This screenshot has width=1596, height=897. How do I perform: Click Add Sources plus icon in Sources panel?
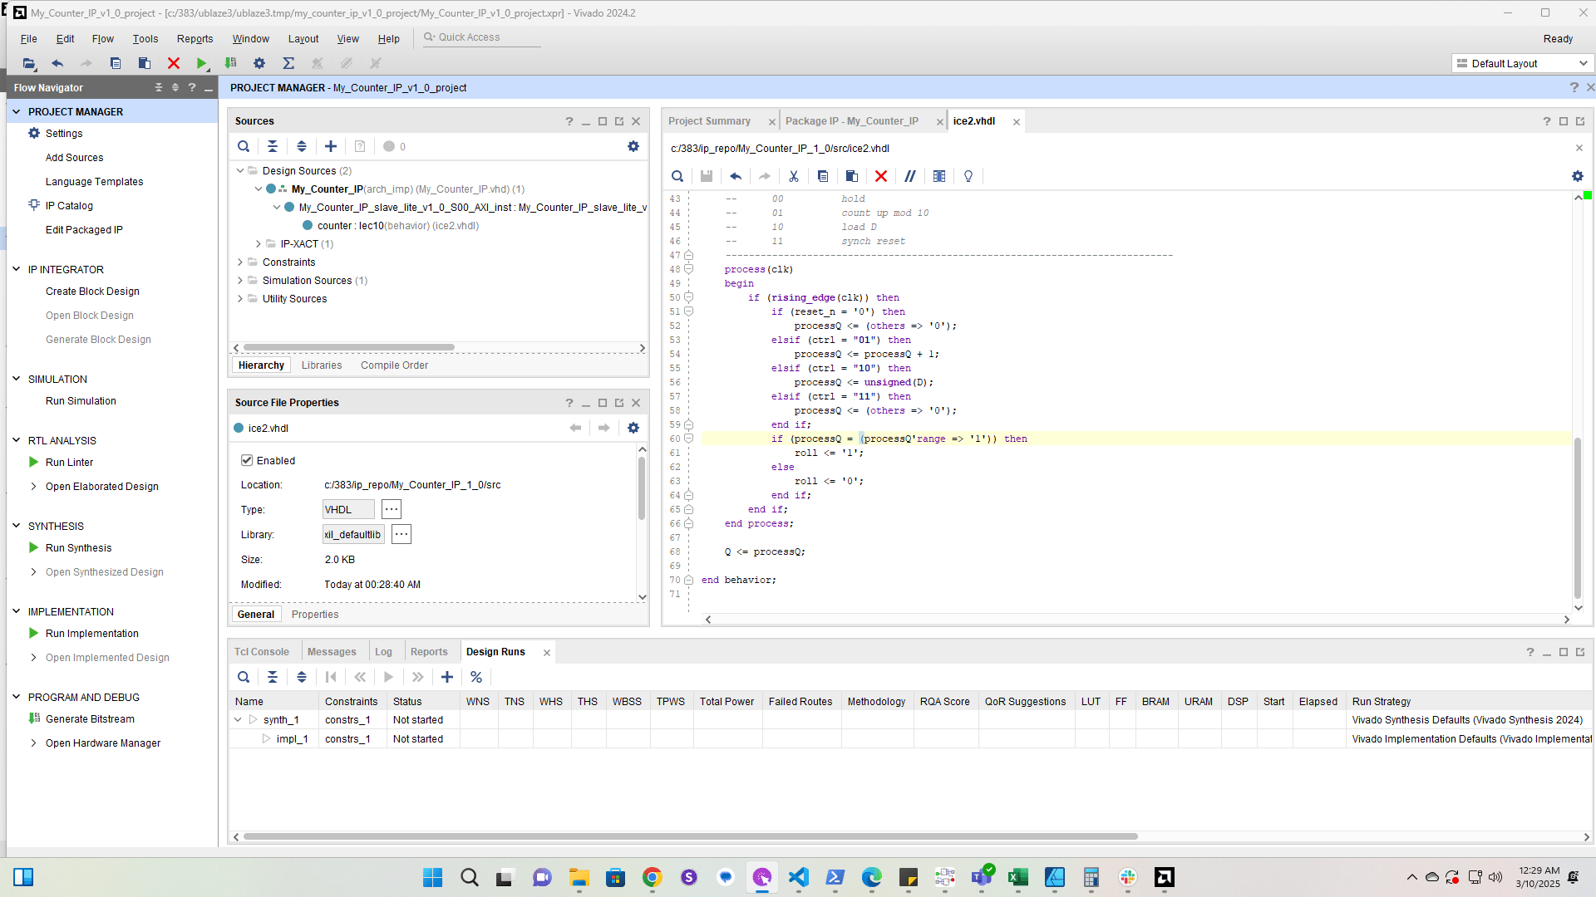coord(331,146)
